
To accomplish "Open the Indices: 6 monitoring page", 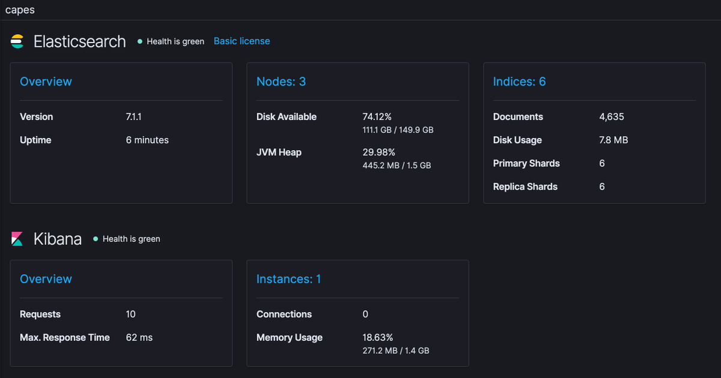I will click(x=519, y=81).
